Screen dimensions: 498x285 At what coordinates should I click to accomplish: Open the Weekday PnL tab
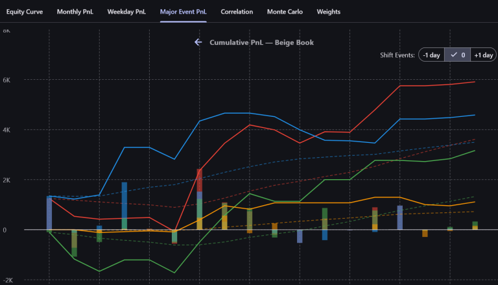point(126,12)
